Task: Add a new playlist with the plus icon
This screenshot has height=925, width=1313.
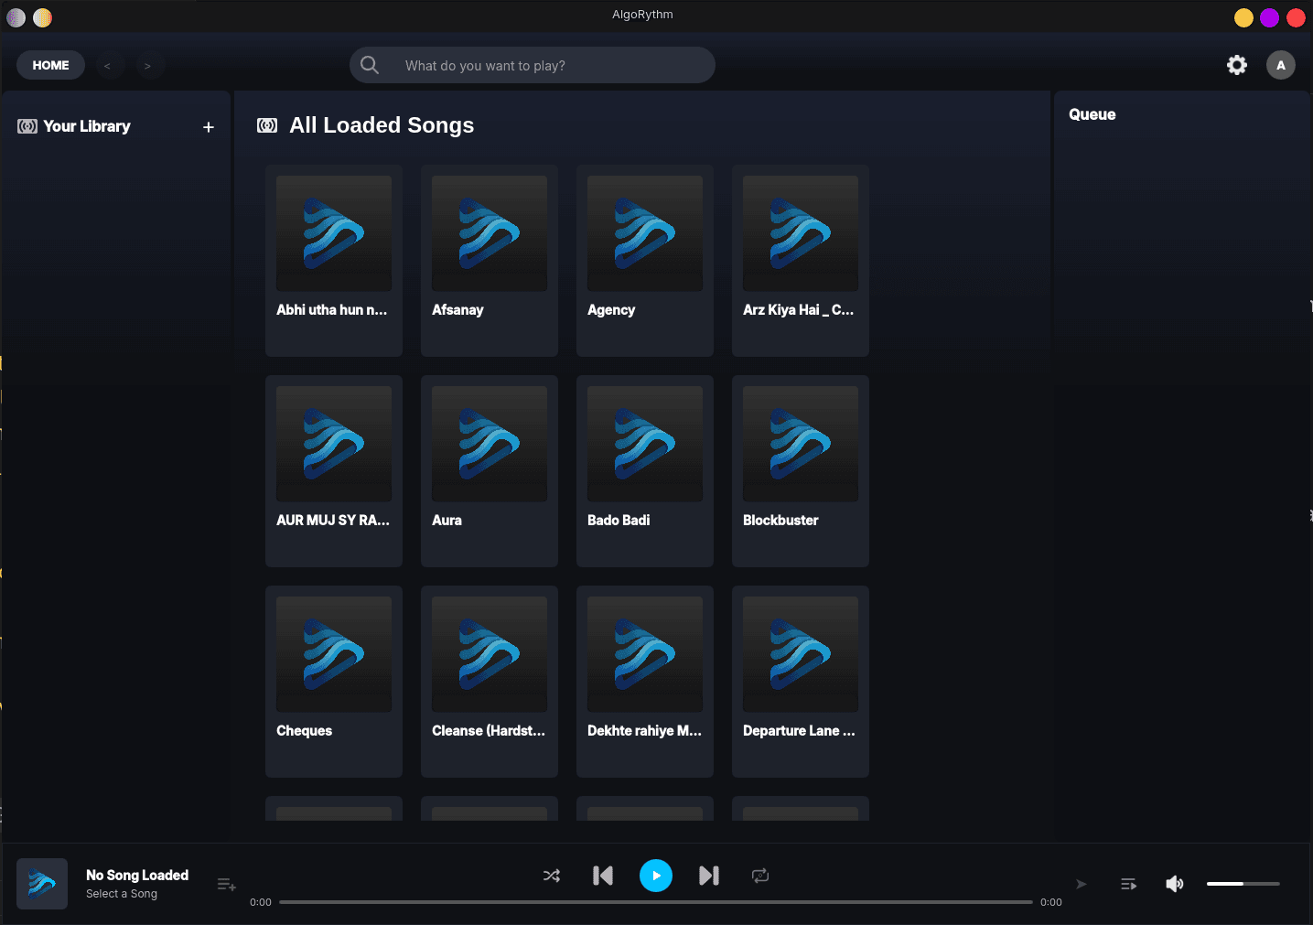Action: point(209,127)
